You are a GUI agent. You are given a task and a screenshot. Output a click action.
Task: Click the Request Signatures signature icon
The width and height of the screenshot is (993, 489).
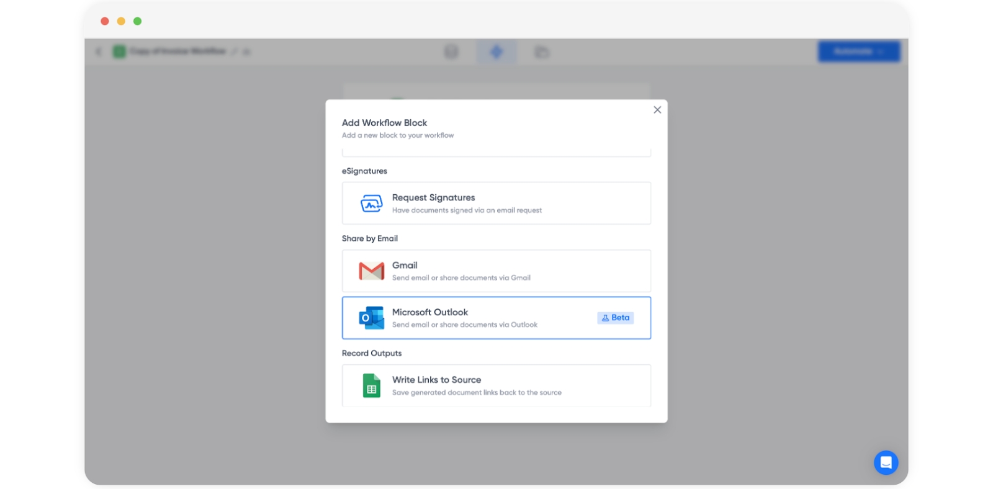tap(371, 204)
